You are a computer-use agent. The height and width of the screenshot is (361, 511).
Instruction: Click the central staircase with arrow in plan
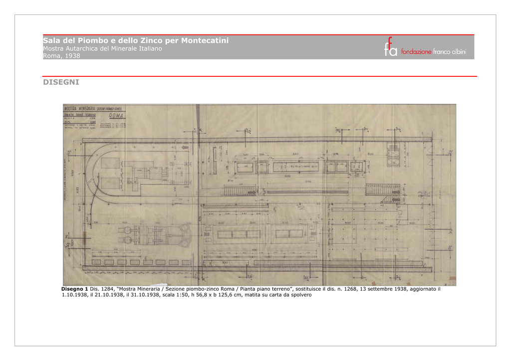[239, 191]
